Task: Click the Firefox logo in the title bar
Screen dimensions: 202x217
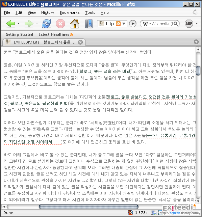Action: (x=5, y=4)
